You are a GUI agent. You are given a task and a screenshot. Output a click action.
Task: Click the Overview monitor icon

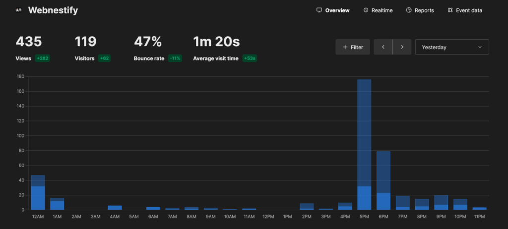pyautogui.click(x=319, y=10)
